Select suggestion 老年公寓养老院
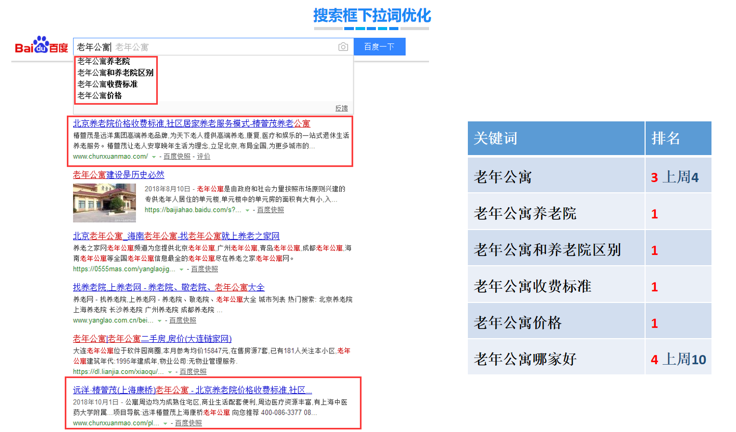736x432 pixels. click(x=104, y=61)
